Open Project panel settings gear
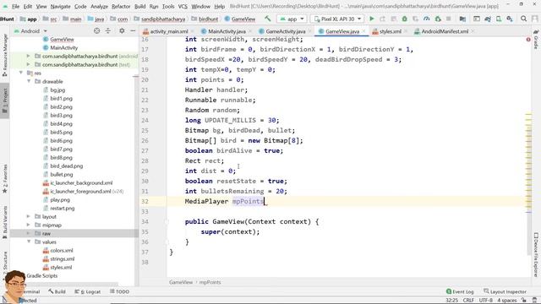 (x=122, y=31)
